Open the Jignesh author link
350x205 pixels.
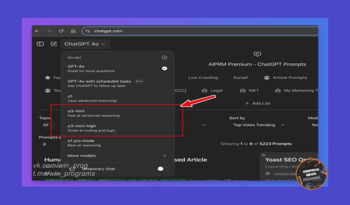coord(286,173)
